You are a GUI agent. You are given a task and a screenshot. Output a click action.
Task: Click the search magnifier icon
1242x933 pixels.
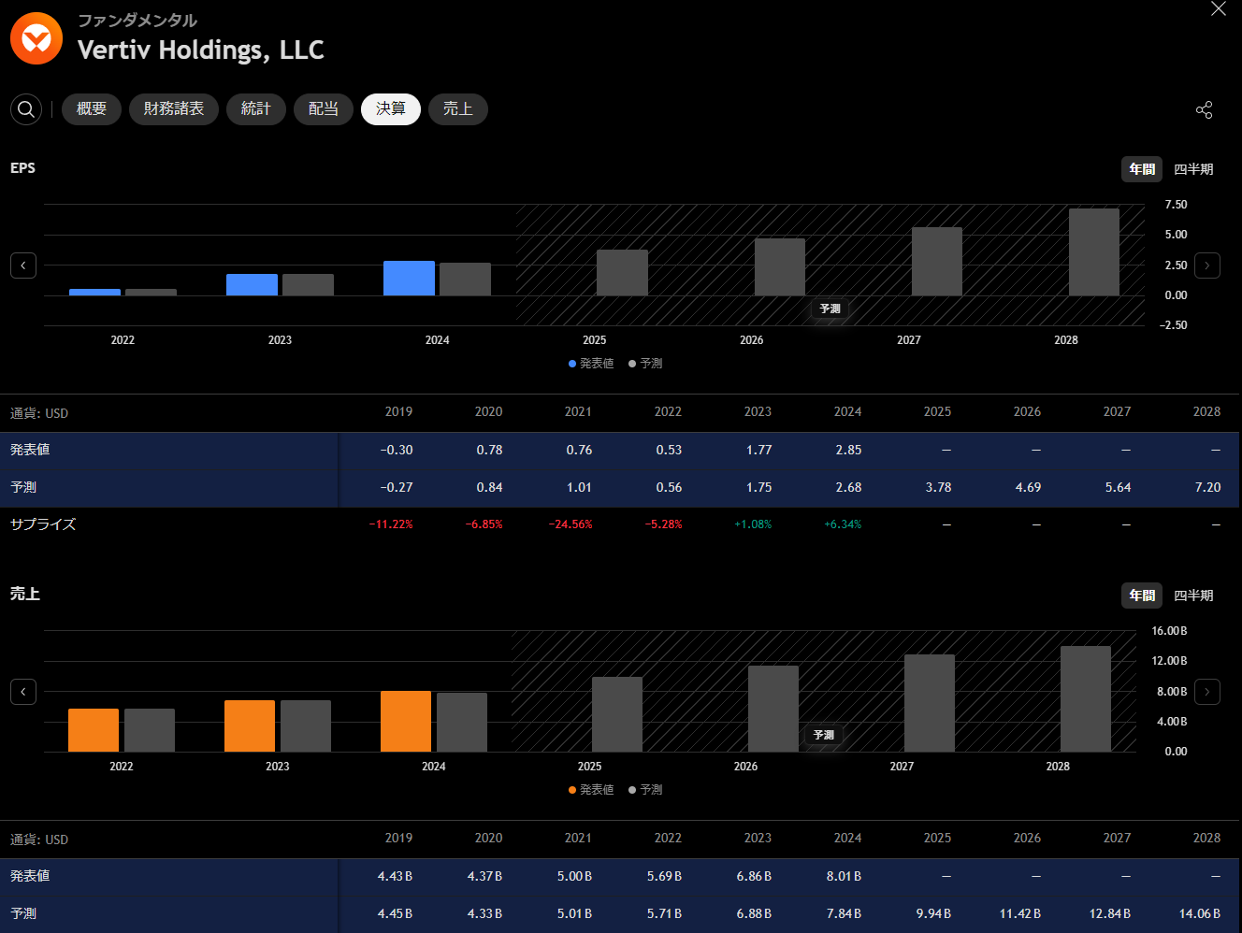pyautogui.click(x=26, y=109)
